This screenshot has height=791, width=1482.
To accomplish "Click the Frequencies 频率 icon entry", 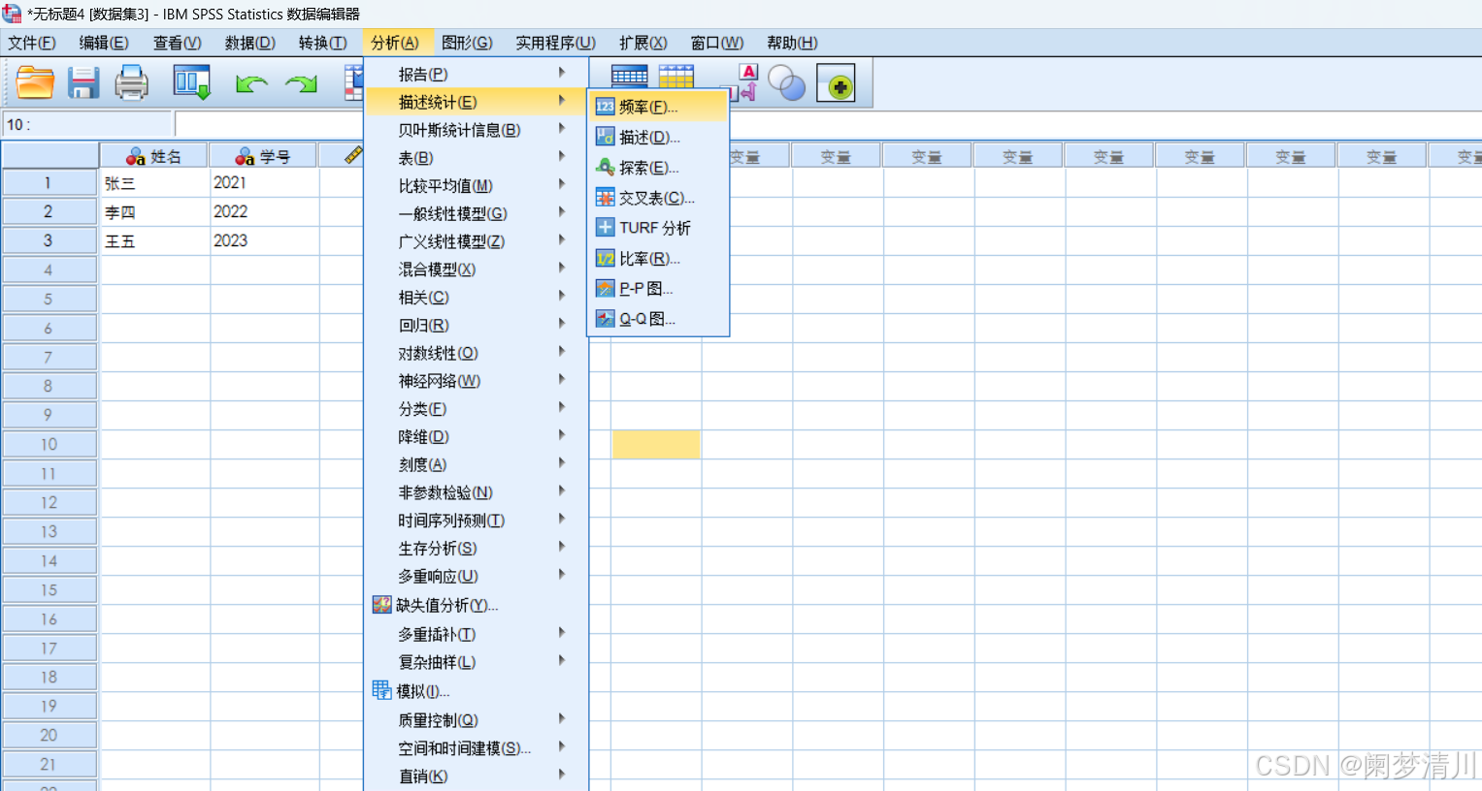I will point(658,107).
